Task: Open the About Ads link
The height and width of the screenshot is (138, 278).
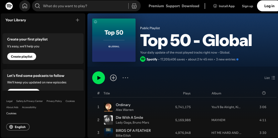Action: tap(12, 107)
